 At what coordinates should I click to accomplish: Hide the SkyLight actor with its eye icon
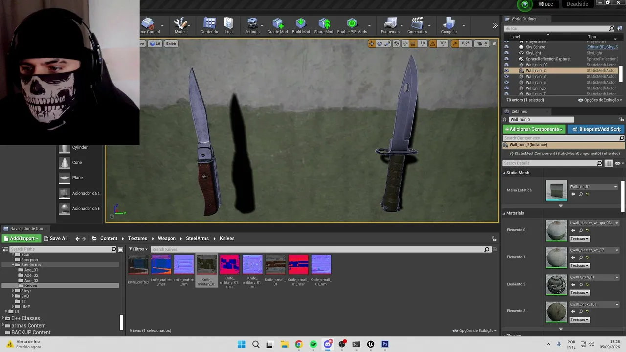[506, 53]
